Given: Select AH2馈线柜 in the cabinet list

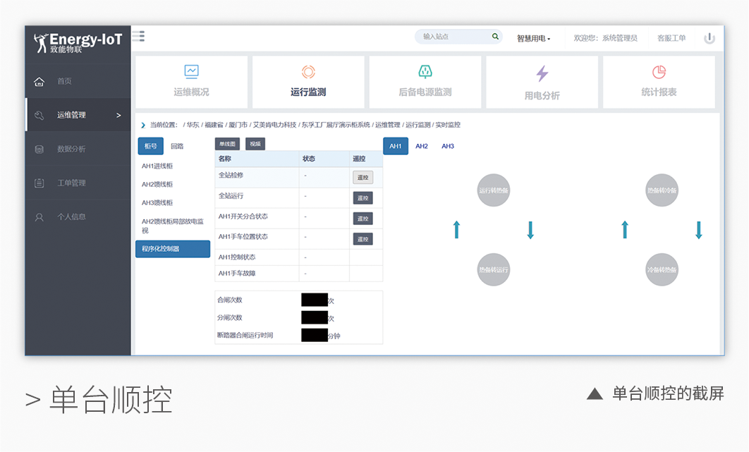Looking at the screenshot, I should (157, 185).
